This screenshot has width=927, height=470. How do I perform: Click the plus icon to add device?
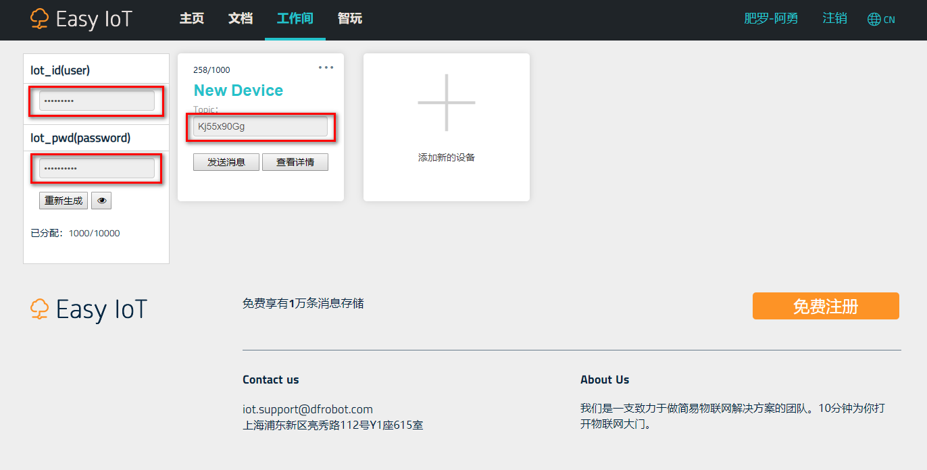pos(447,103)
